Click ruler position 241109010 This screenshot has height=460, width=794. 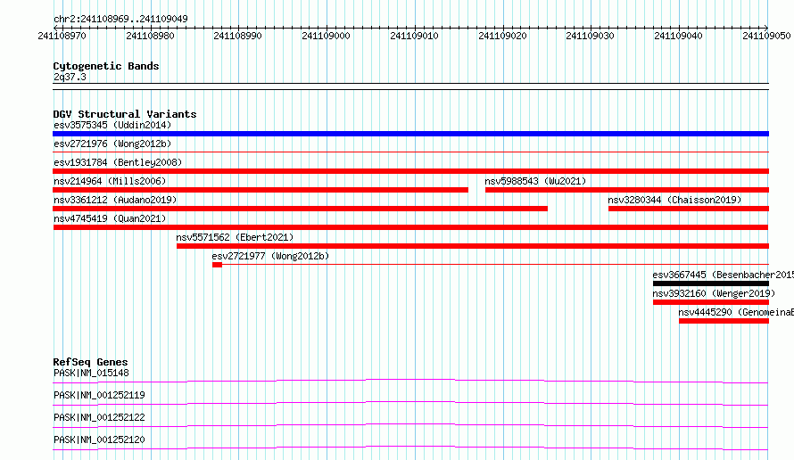click(414, 36)
